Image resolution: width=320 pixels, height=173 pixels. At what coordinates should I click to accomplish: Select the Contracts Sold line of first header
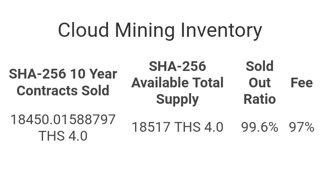pos(63,90)
